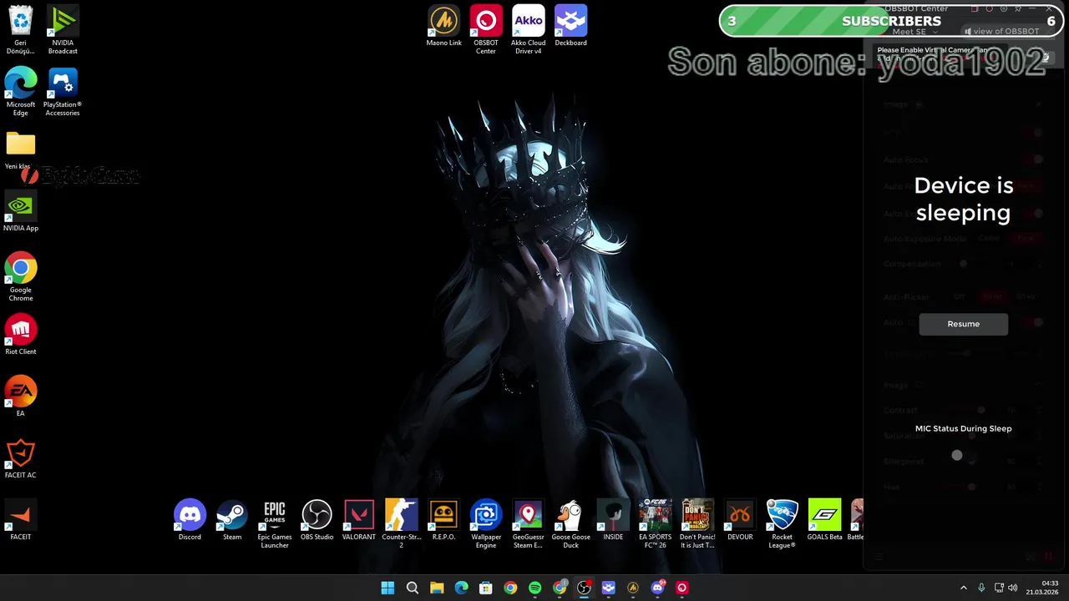Click the DEVOUR desktop icon

click(x=740, y=520)
